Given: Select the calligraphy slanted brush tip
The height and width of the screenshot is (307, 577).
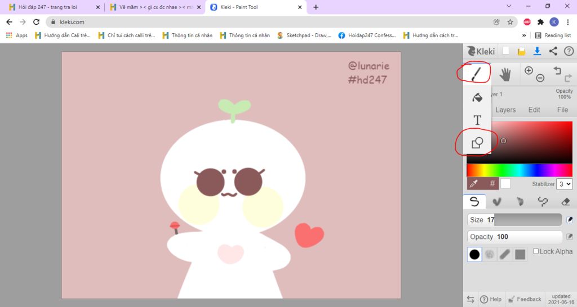Looking at the screenshot, I should click(x=505, y=254).
